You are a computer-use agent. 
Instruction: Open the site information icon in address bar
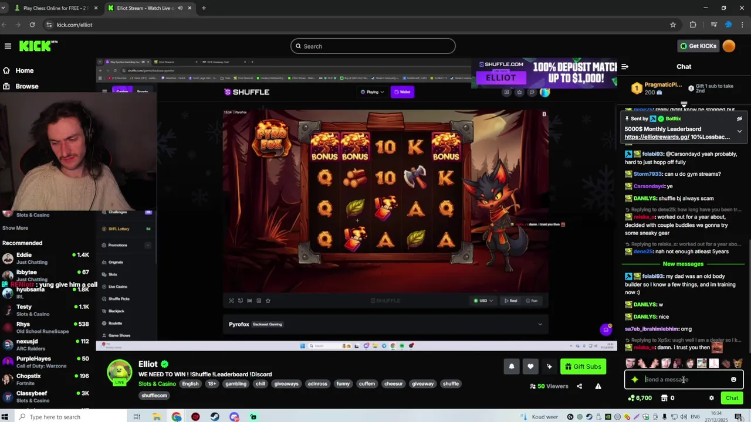pyautogui.click(x=49, y=25)
